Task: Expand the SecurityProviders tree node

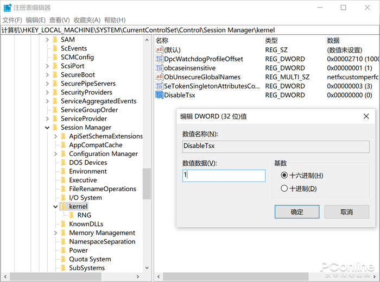Action: (x=47, y=92)
